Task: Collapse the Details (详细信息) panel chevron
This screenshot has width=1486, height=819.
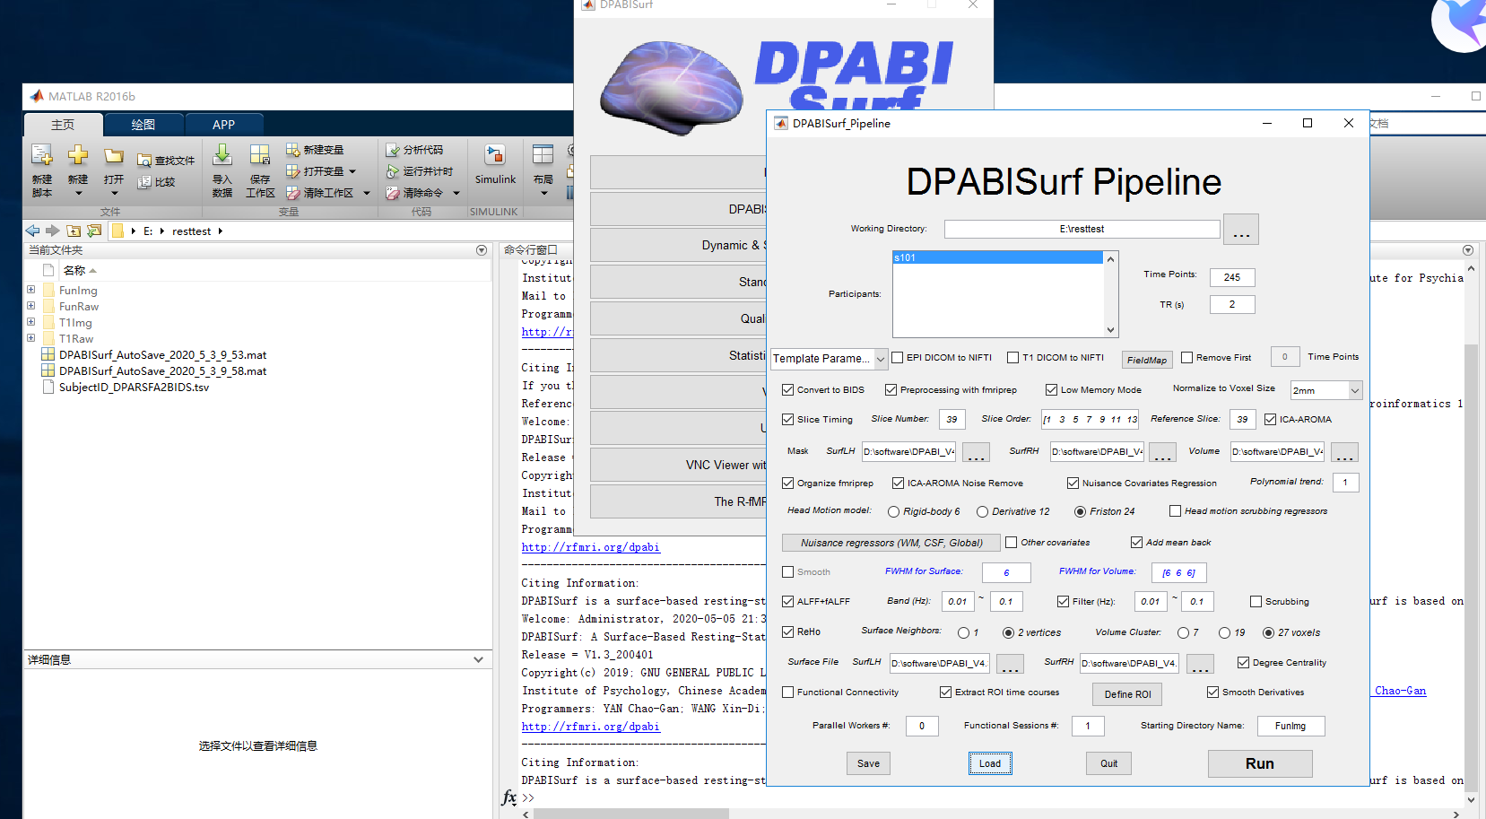Action: pyautogui.click(x=478, y=659)
